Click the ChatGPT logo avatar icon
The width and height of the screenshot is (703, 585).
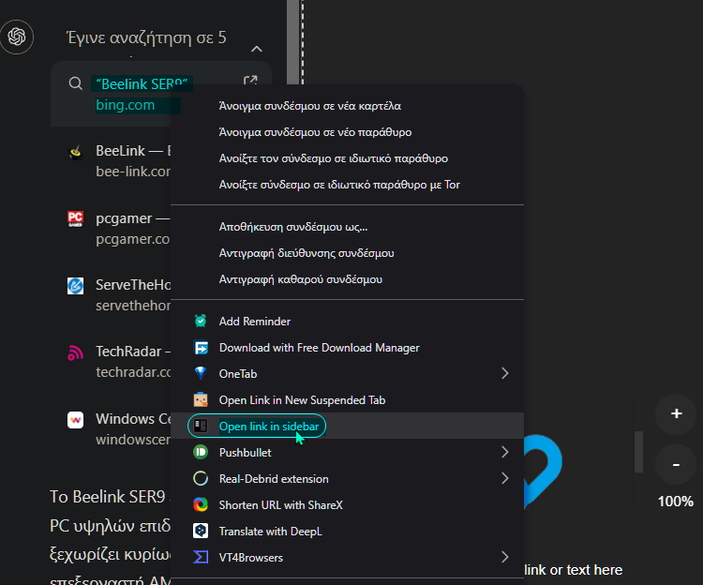[17, 37]
